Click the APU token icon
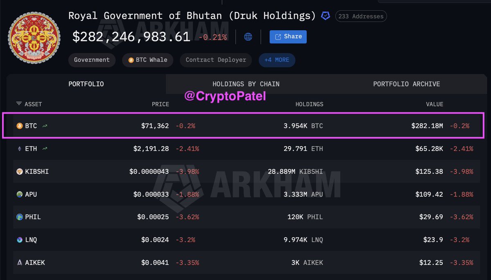491x280 pixels. 19,194
